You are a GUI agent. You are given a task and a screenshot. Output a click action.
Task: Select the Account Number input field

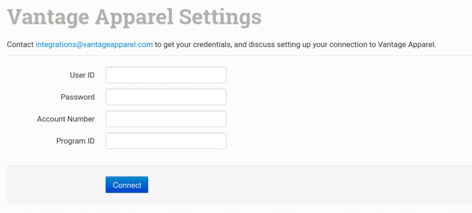tap(166, 119)
